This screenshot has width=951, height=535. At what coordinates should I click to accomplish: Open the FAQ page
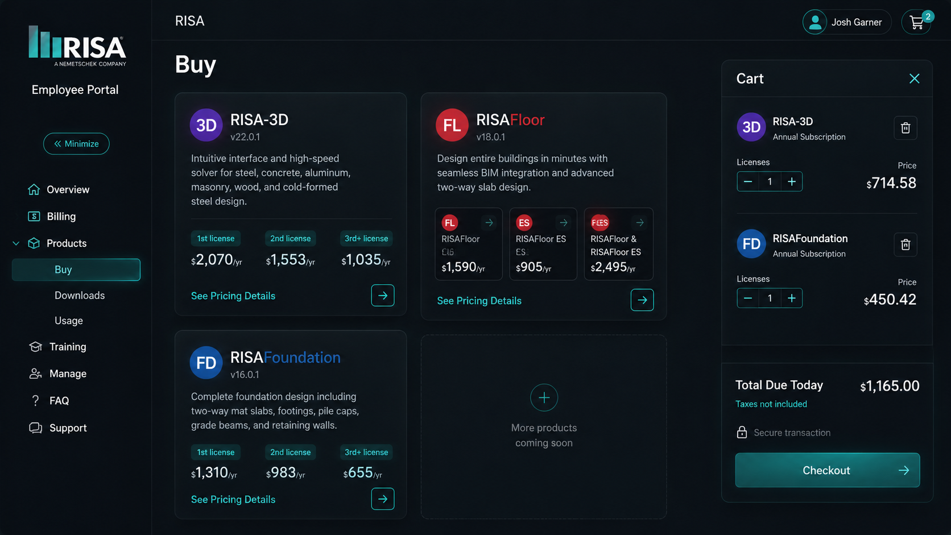click(49, 401)
